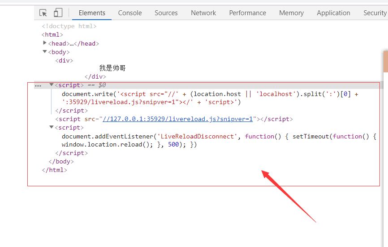The width and height of the screenshot is (388, 247).
Task: Collapse the LiveReloadDisconnect script node
Action: coord(52,127)
